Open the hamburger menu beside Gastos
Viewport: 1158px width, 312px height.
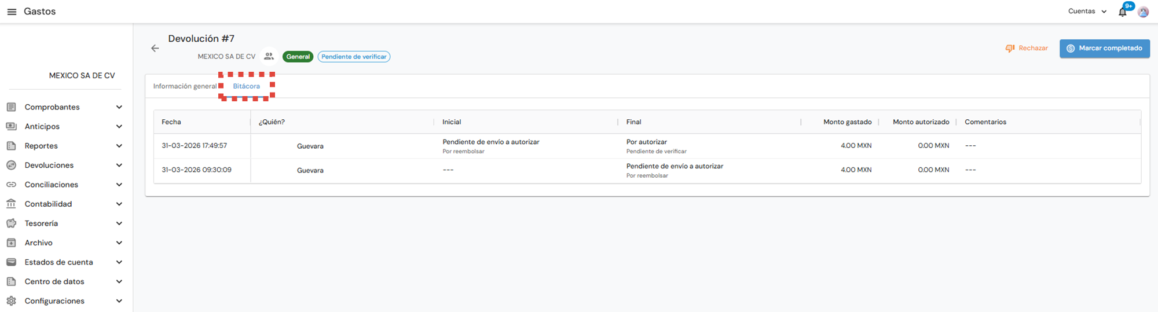coord(12,12)
